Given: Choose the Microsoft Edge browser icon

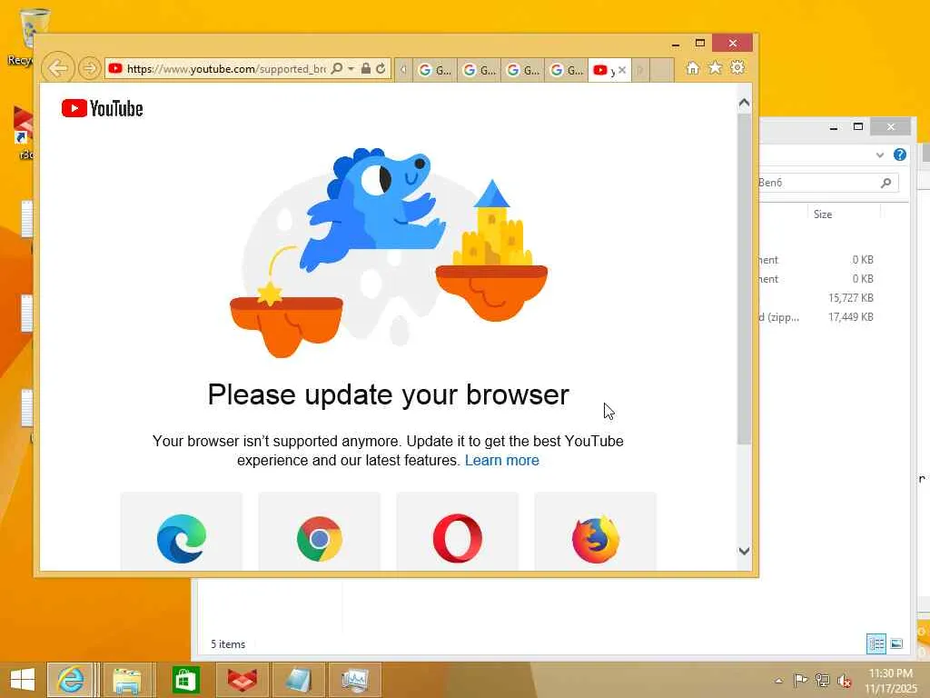Looking at the screenshot, I should [x=182, y=538].
